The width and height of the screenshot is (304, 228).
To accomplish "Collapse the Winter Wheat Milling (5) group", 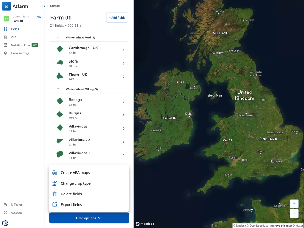I will click(x=58, y=89).
